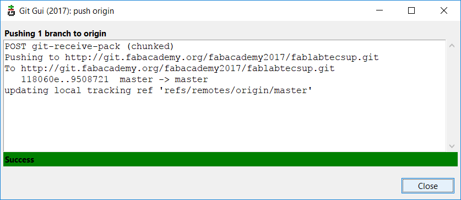Click the commit range 118060e..9508721
This screenshot has height=200, width=461.
tap(65, 79)
